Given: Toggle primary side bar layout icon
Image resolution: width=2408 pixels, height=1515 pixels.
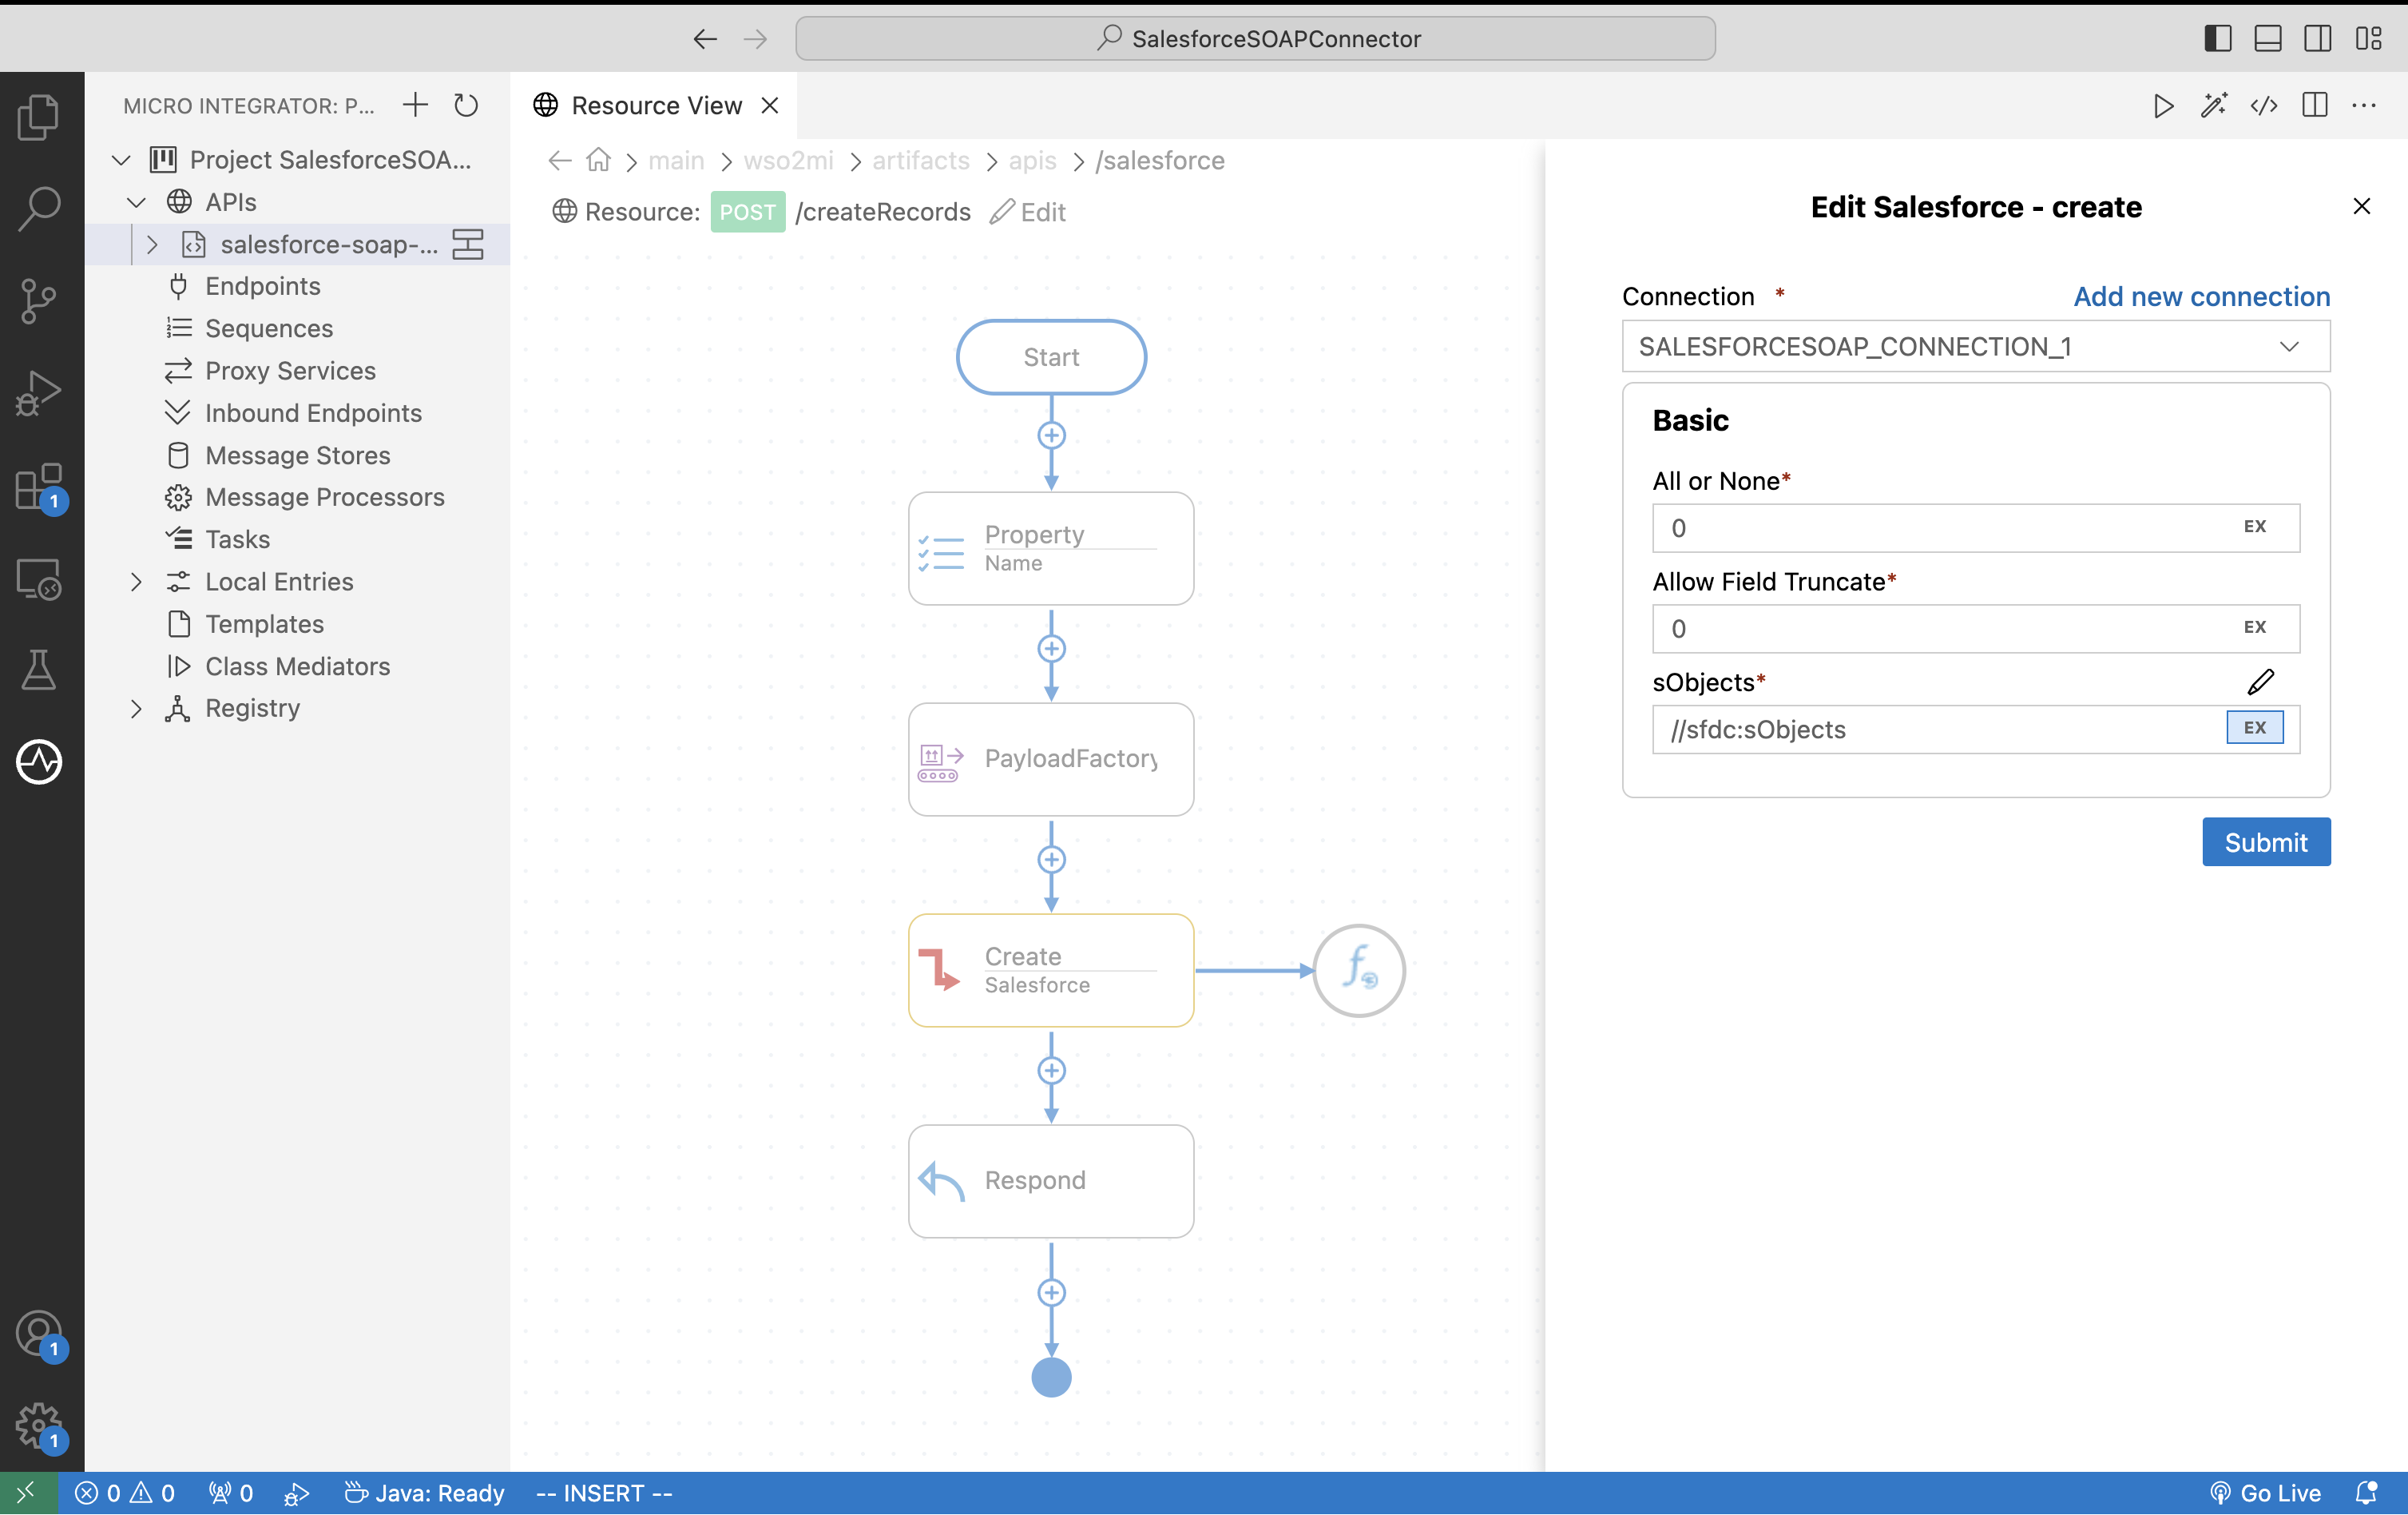Looking at the screenshot, I should (x=2217, y=38).
